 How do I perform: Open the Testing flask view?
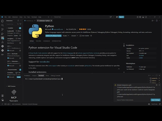pos(3,42)
